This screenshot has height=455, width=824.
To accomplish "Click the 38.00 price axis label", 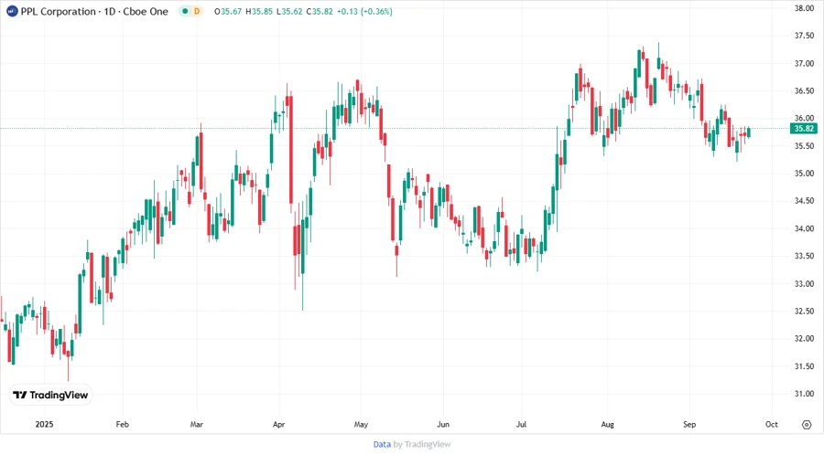I will (x=804, y=8).
